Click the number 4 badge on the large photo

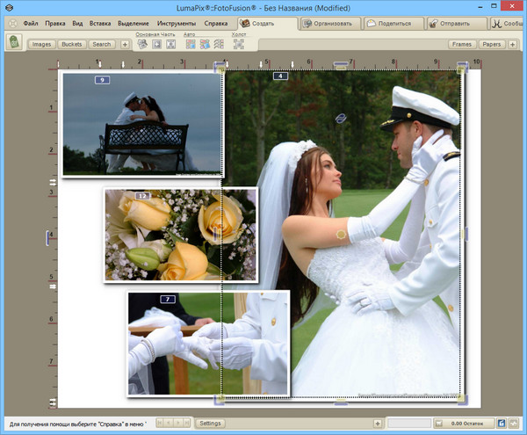click(280, 76)
